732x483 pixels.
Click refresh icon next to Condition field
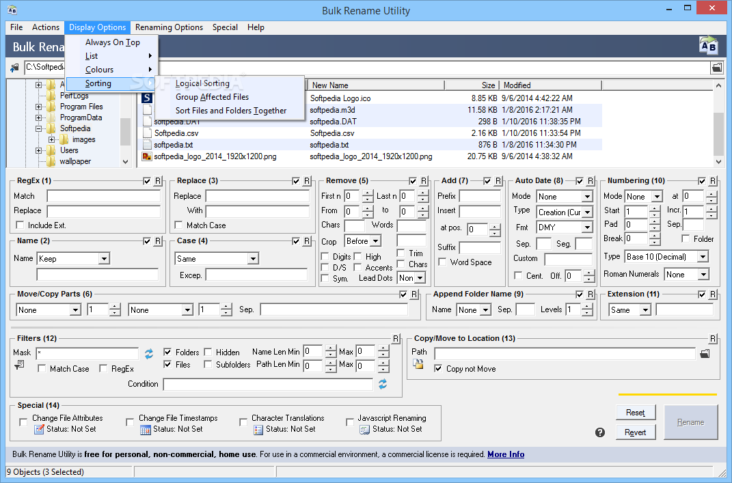pyautogui.click(x=383, y=384)
